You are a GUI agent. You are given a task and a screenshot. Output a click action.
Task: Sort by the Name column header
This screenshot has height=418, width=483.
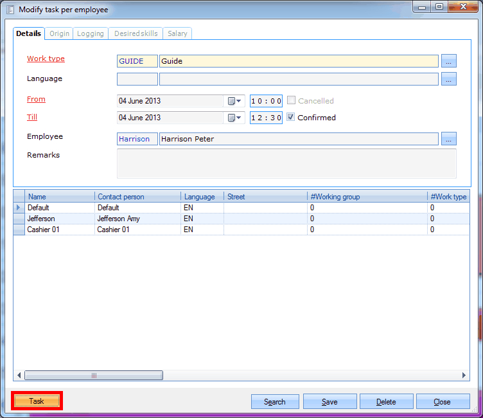click(x=60, y=197)
